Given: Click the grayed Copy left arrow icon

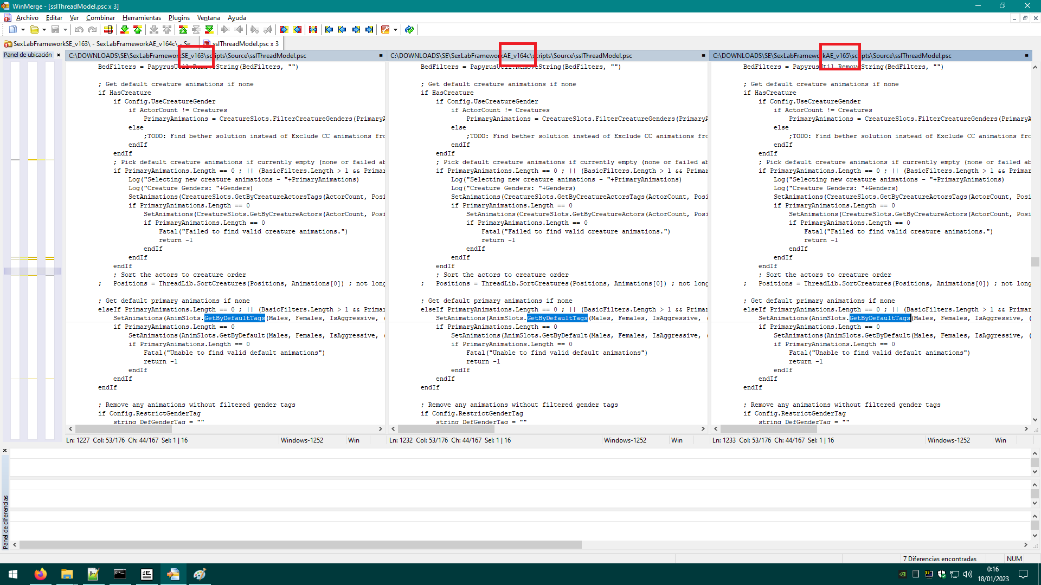Looking at the screenshot, I should [x=239, y=30].
